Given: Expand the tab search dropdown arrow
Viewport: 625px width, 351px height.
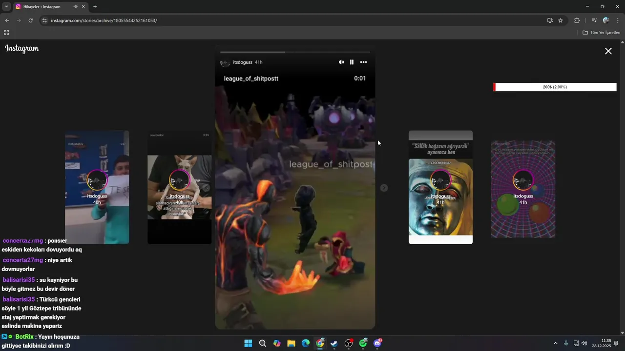Looking at the screenshot, I should (x=6, y=7).
